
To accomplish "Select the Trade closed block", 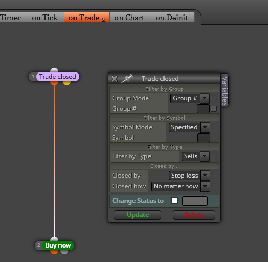I will pyautogui.click(x=57, y=77).
